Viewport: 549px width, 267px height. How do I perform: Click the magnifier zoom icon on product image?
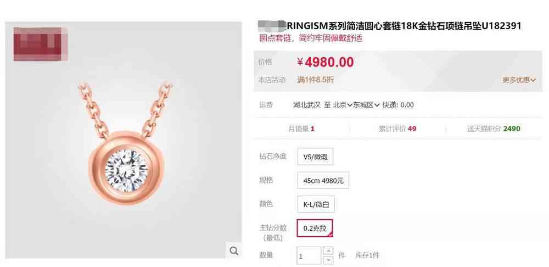tap(234, 250)
